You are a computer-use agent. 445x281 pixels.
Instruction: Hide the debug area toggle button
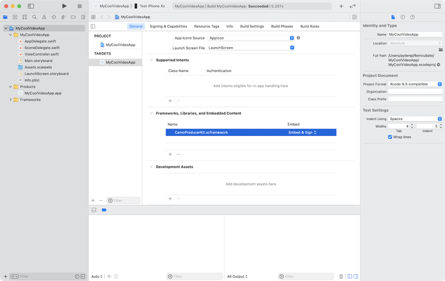pos(94,210)
